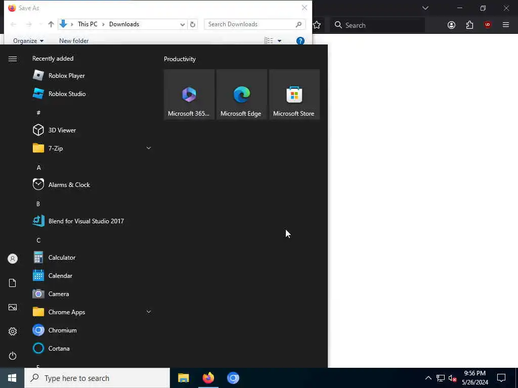Show hidden system tray icons

pyautogui.click(x=428, y=378)
